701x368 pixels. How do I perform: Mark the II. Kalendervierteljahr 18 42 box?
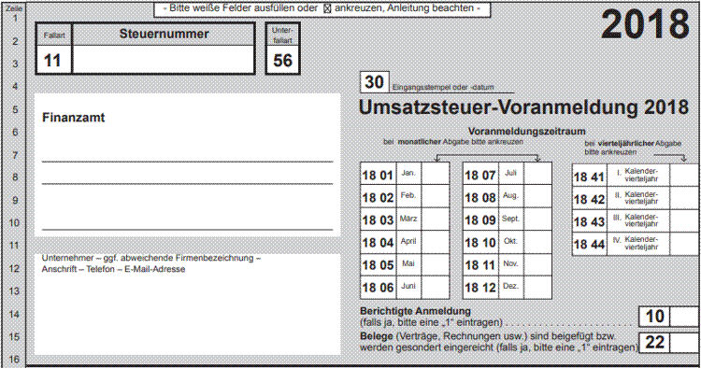684,198
